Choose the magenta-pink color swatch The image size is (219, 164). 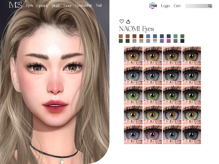pos(169,41)
